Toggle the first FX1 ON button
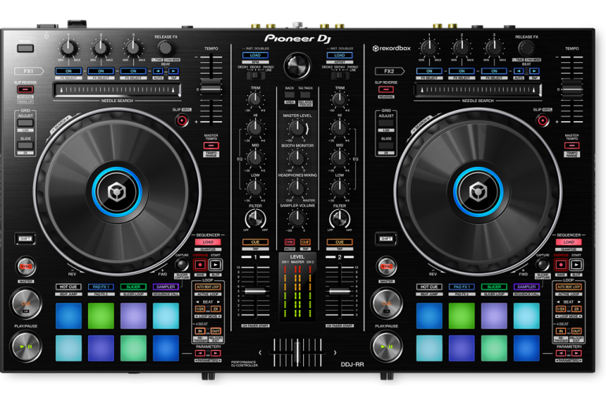606x405 pixels. click(x=68, y=71)
